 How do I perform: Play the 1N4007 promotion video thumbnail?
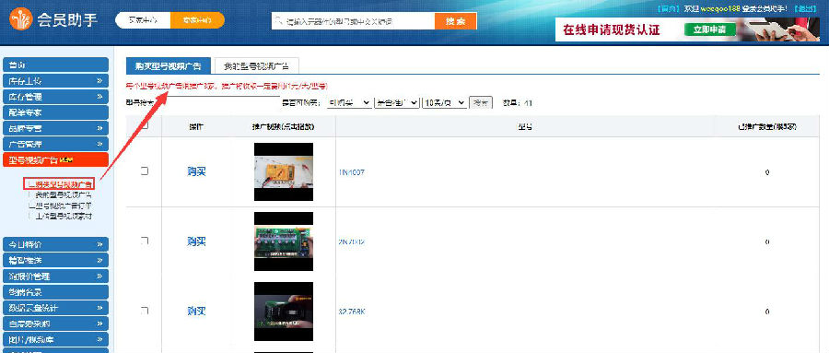pos(284,172)
